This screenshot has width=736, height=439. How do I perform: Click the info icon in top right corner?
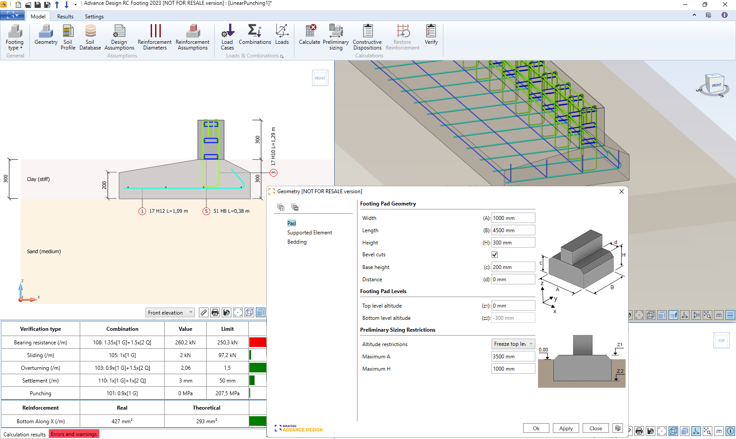click(725, 15)
